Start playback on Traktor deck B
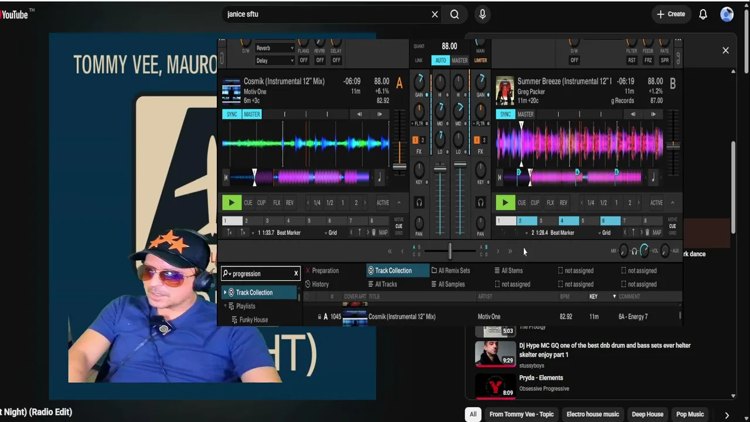The height and width of the screenshot is (422, 750). (x=505, y=203)
